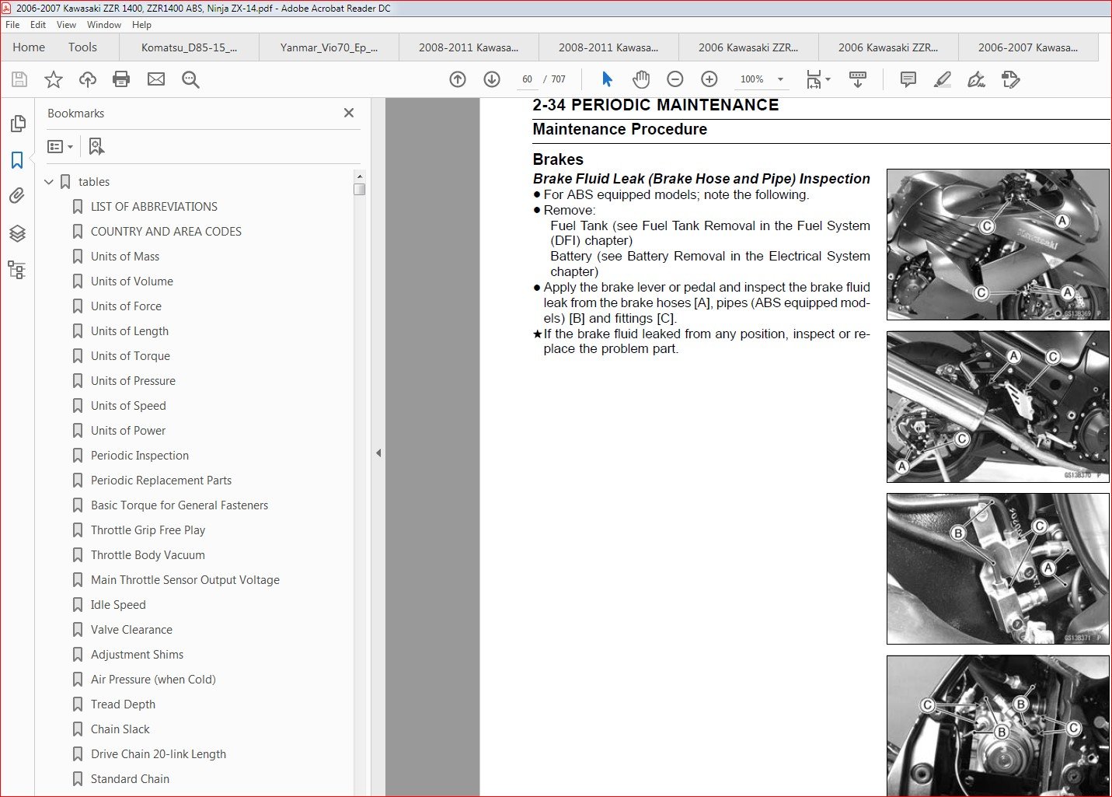
Task: Open the Sign document pen icon
Action: point(977,79)
